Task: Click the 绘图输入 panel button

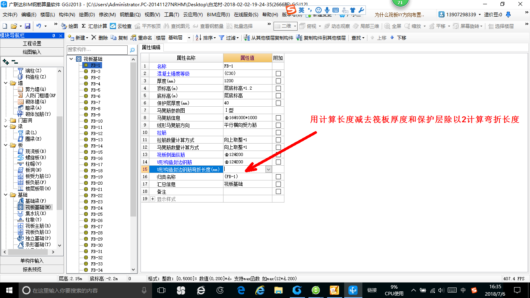Action: pos(32,52)
